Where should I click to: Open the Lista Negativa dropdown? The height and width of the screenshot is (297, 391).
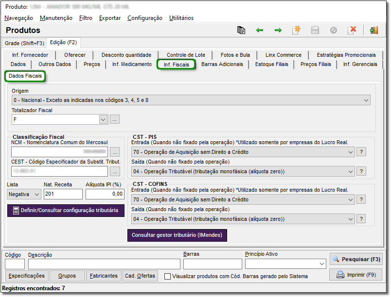37,194
